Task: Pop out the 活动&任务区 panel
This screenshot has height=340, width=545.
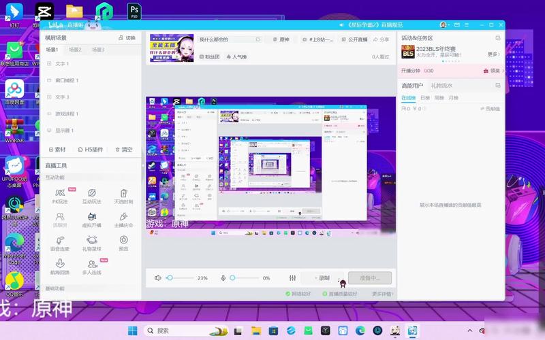Action: point(498,38)
